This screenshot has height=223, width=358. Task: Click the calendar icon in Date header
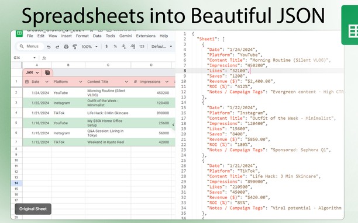[x=27, y=82]
